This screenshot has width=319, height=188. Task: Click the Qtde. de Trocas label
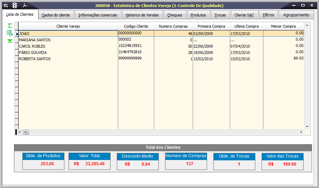pos(234,156)
